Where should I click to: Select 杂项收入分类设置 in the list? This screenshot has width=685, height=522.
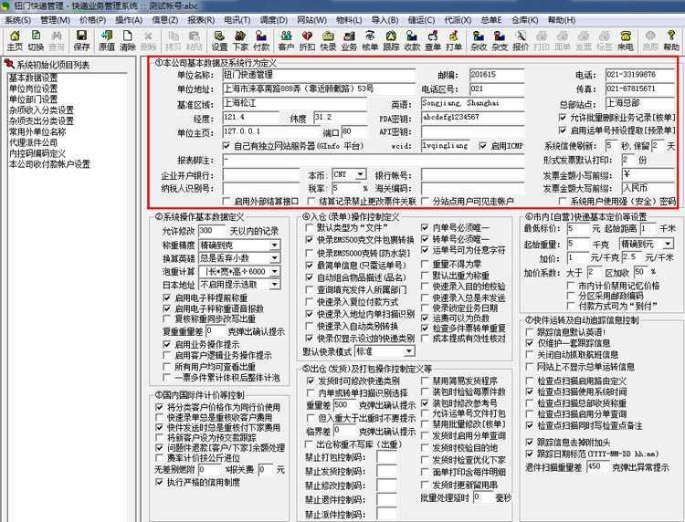41,110
